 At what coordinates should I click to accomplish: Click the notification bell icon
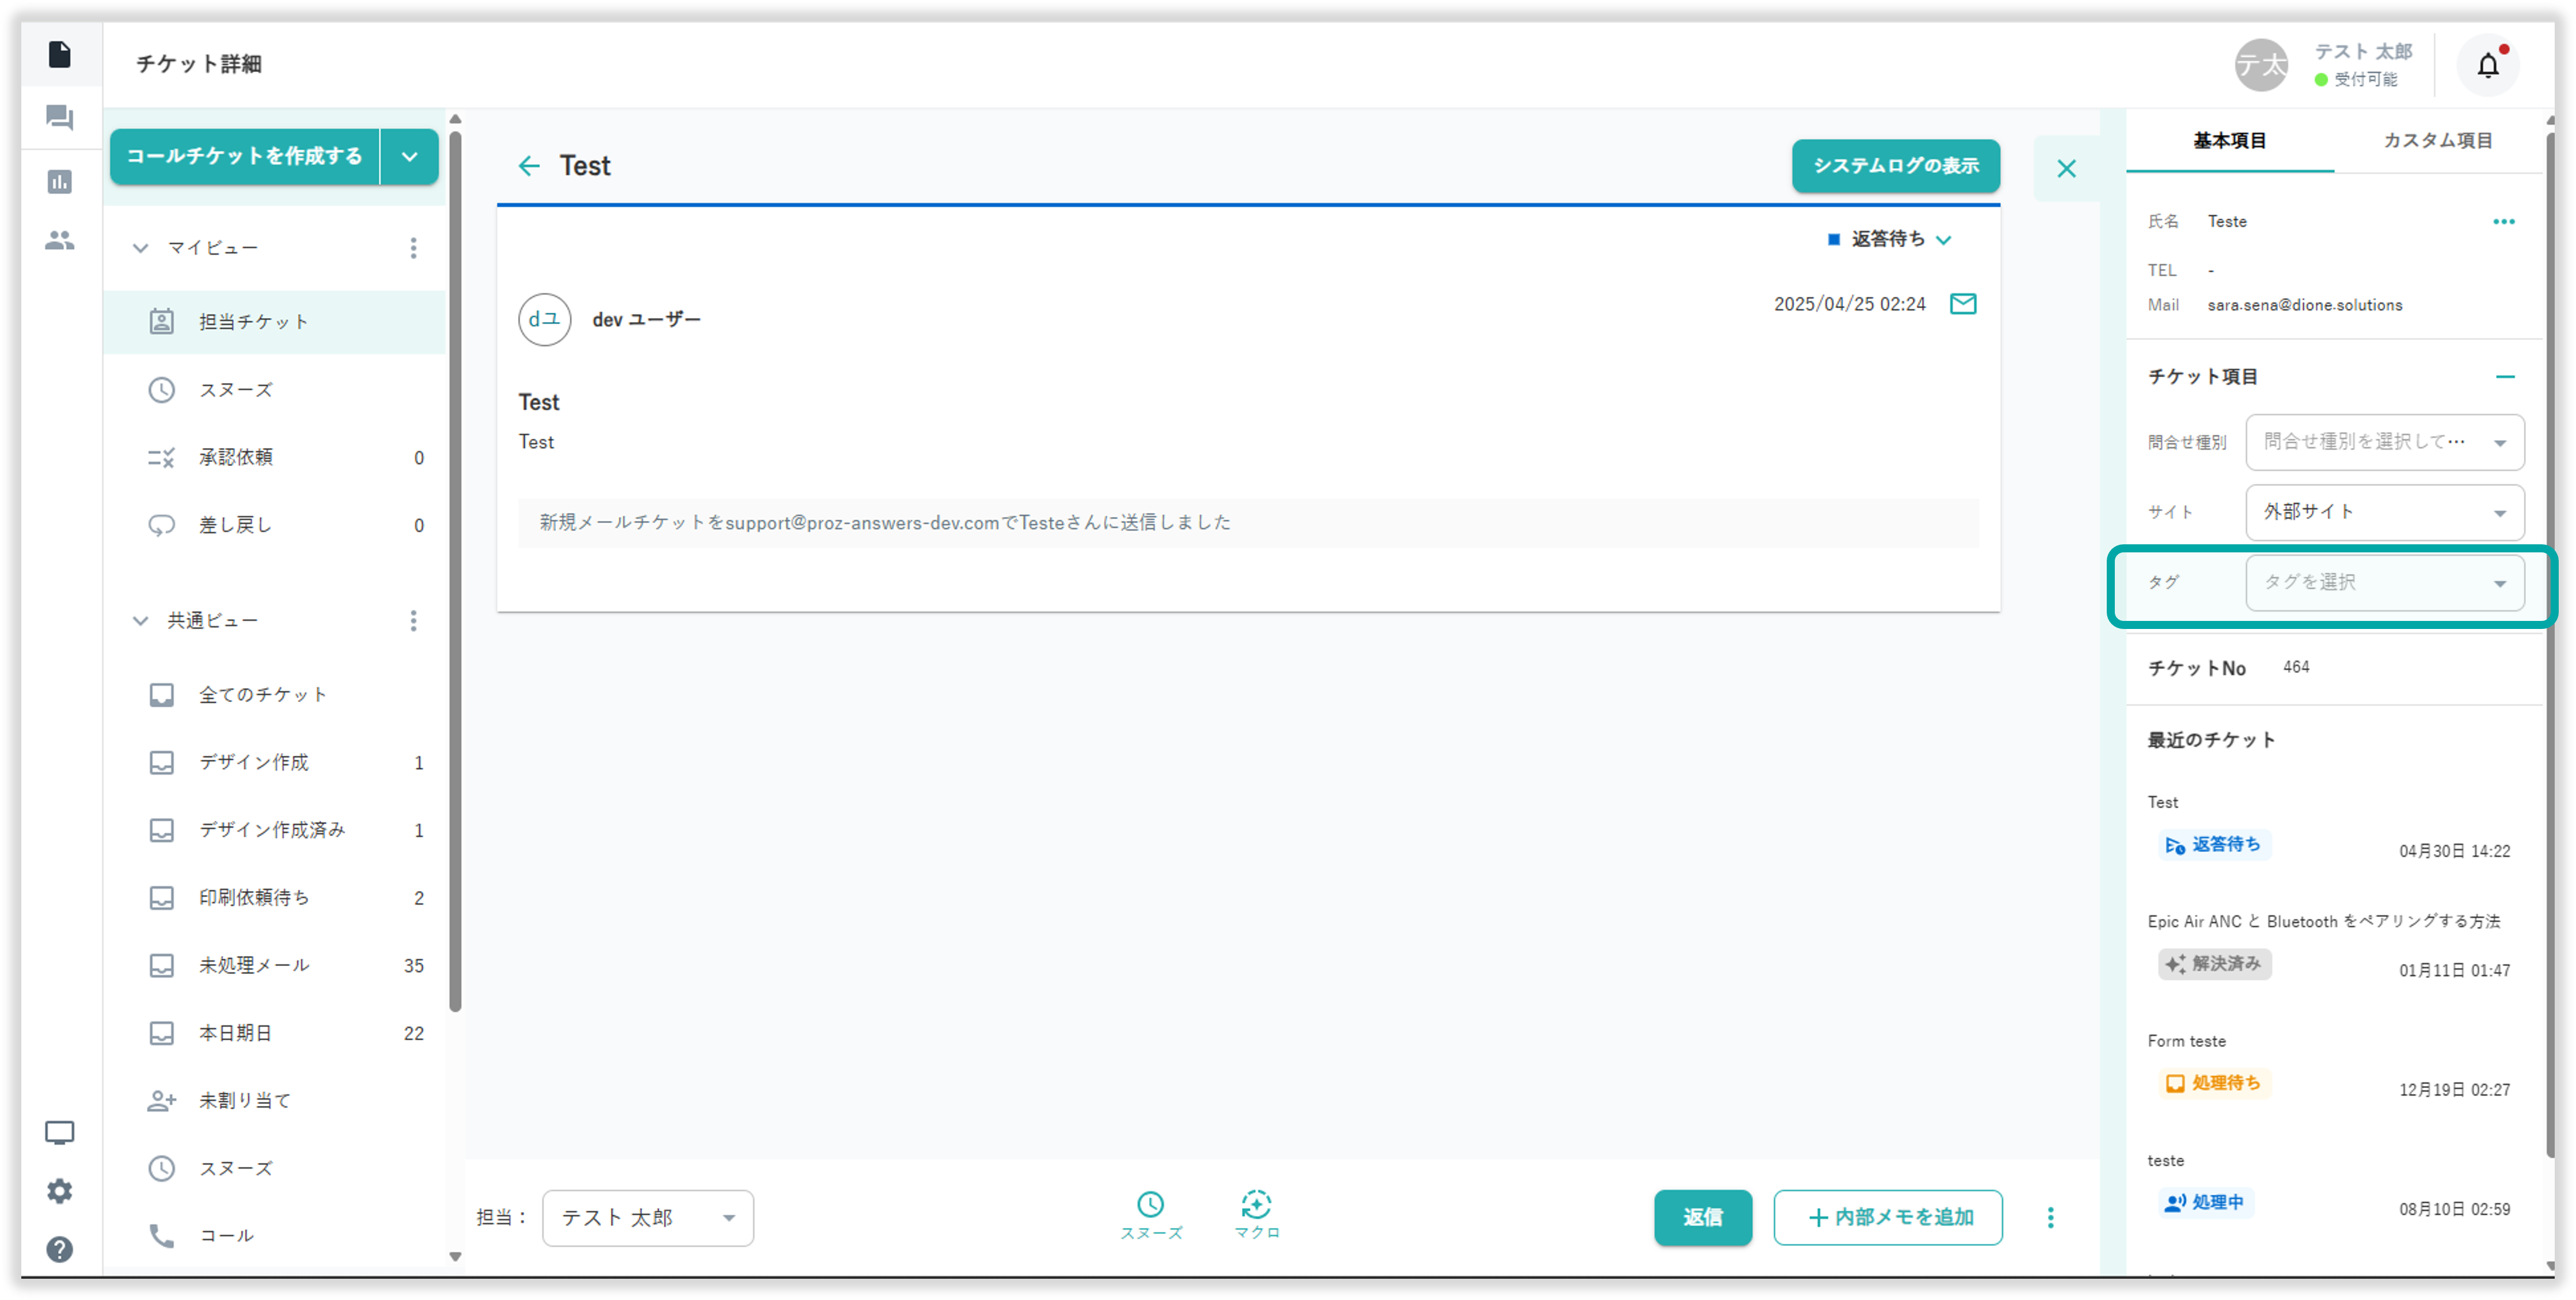[2487, 66]
